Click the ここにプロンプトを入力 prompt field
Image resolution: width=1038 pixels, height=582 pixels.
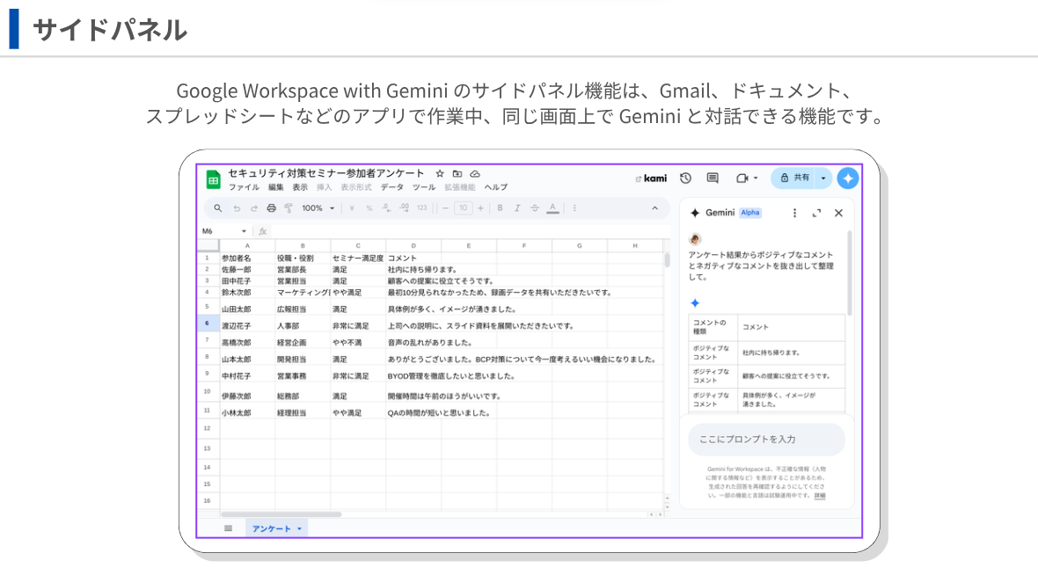pos(766,440)
